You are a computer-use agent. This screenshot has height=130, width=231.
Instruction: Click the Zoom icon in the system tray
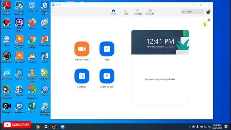[193, 127]
